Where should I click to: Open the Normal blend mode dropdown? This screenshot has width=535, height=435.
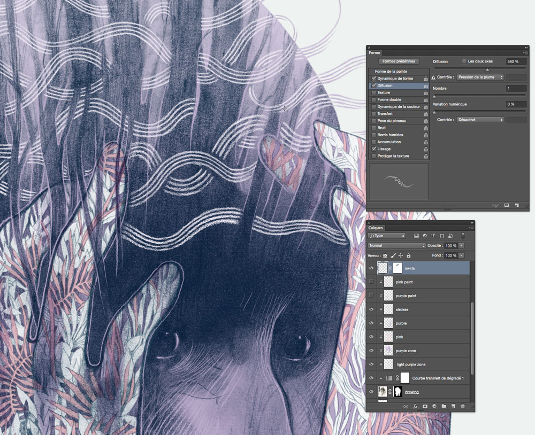pyautogui.click(x=396, y=245)
